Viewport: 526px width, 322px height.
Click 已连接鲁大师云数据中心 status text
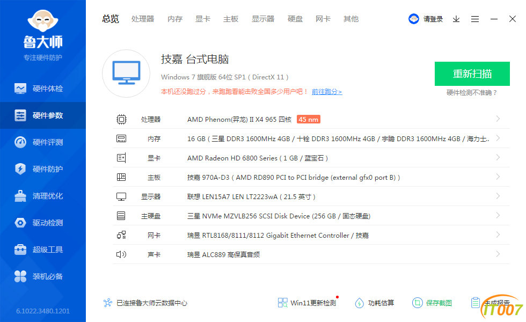(151, 303)
